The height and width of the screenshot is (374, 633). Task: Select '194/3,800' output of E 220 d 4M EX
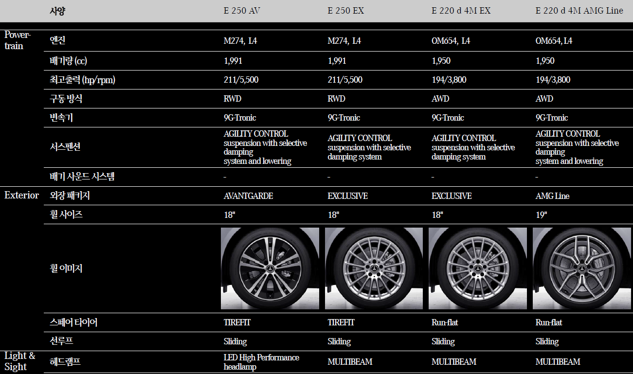point(449,80)
